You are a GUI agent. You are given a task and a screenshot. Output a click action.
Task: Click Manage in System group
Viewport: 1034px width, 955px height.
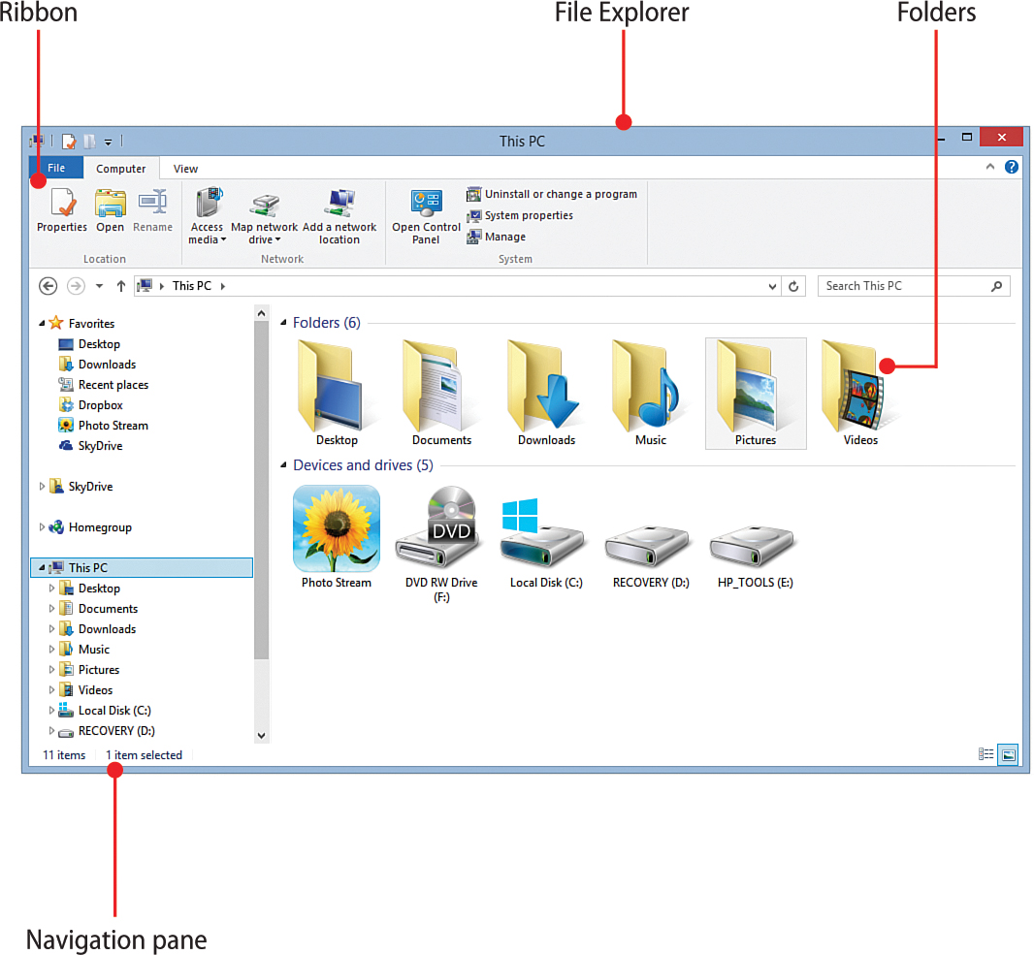click(x=496, y=237)
